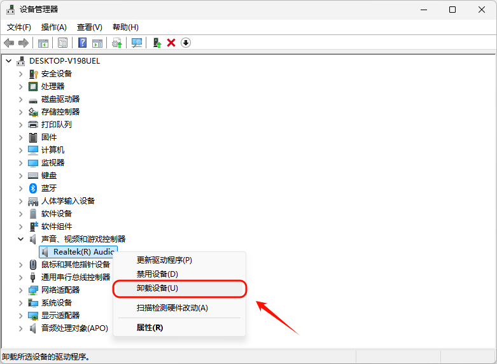The width and height of the screenshot is (497, 364).
Task: Expand the 音频处理对象(APO) node
Action: click(21, 328)
